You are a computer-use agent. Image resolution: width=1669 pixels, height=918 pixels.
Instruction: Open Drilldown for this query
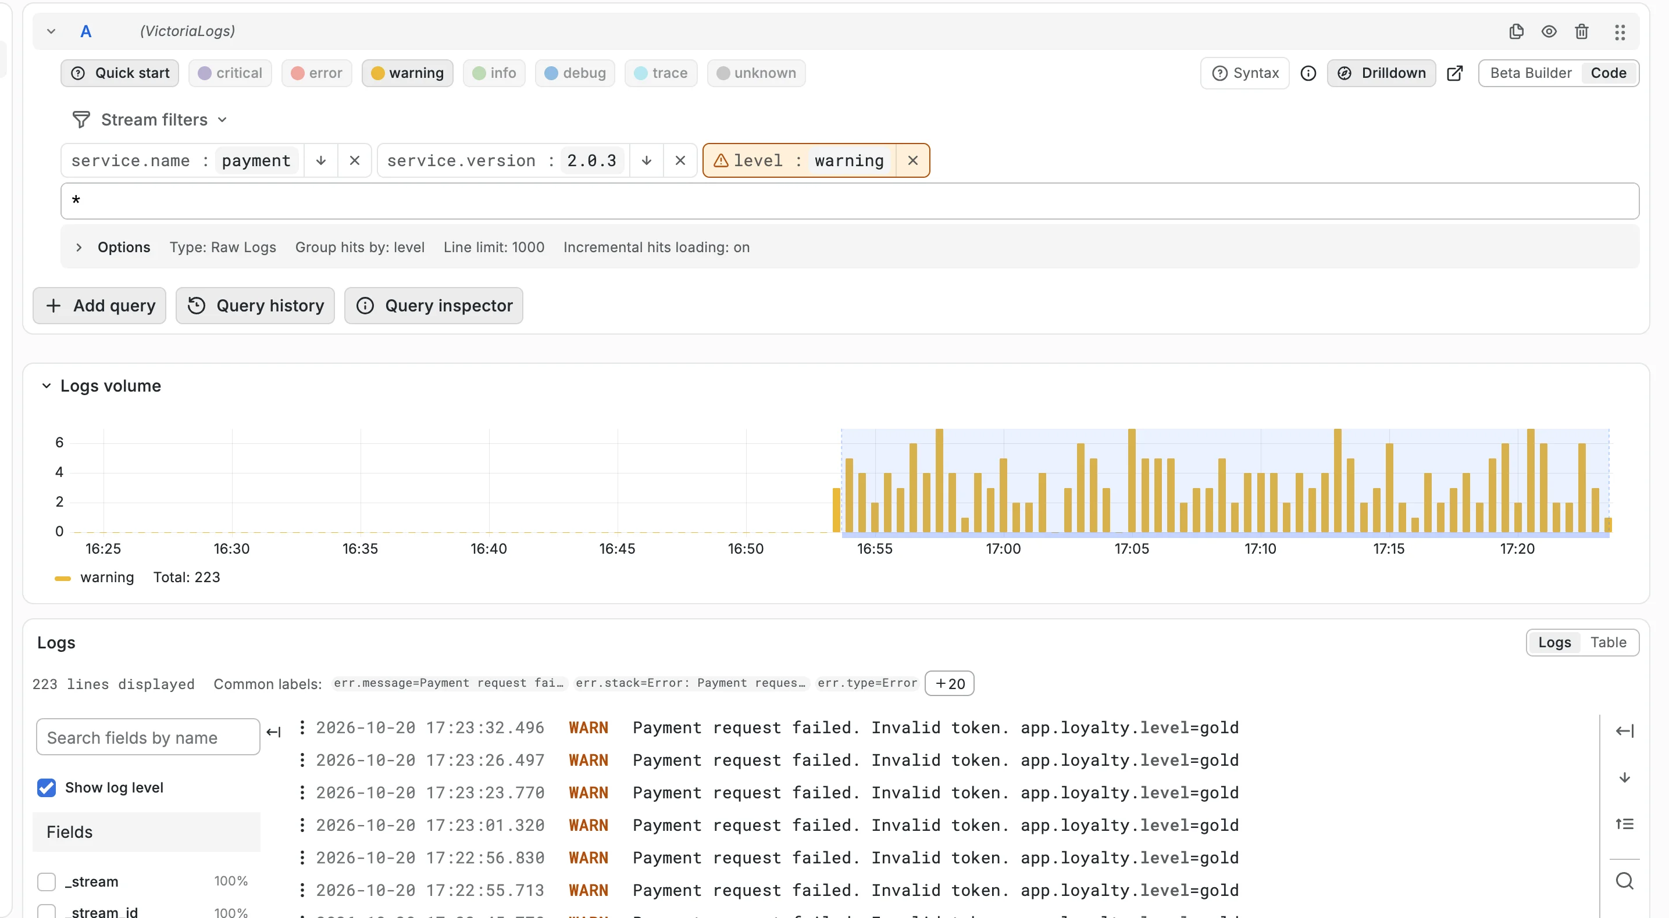pos(1381,73)
